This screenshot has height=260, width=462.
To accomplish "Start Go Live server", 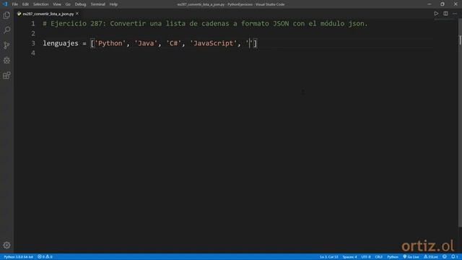I will pyautogui.click(x=411, y=257).
